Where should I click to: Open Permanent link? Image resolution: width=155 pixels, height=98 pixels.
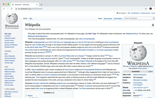9,78
